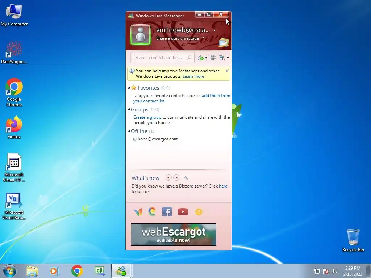Screen dimensions: 371x278
Task: Open Action Center flag tray icon
Action: [326, 271]
